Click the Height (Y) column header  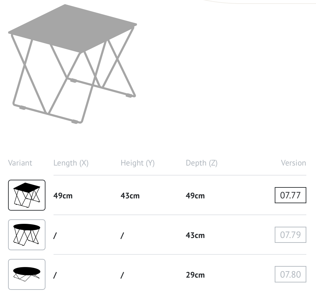pos(138,163)
